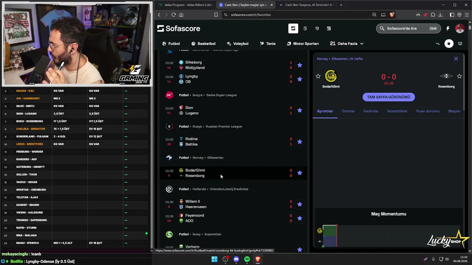Click the Bodø/Glimt team crest
The height and width of the screenshot is (265, 472).
pyautogui.click(x=331, y=76)
